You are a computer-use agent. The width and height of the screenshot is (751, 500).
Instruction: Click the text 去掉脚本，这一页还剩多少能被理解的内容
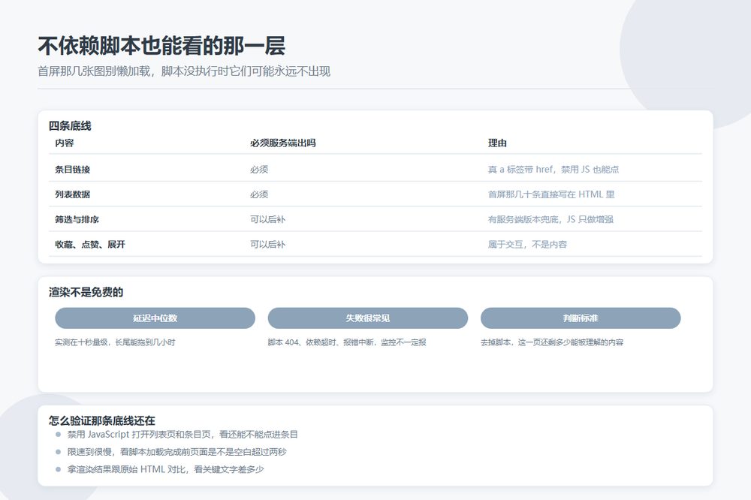552,342
